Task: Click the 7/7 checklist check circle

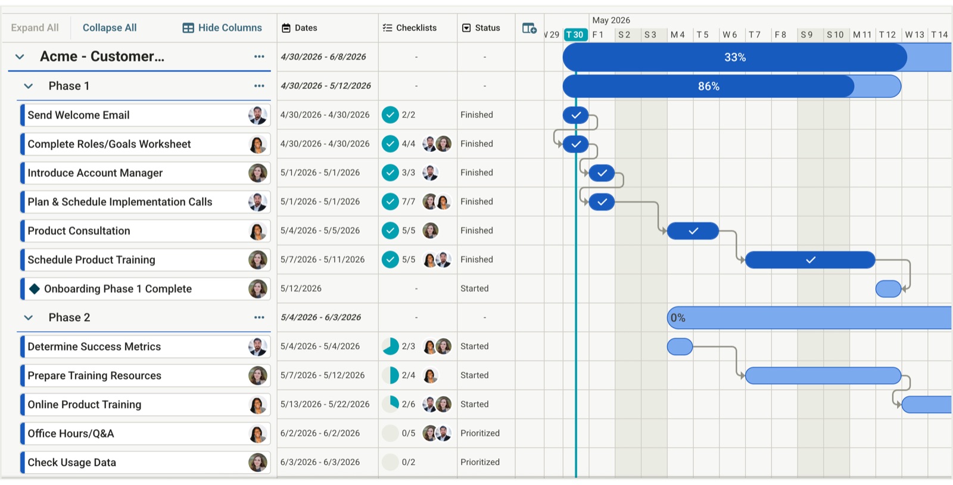Action: pos(390,201)
